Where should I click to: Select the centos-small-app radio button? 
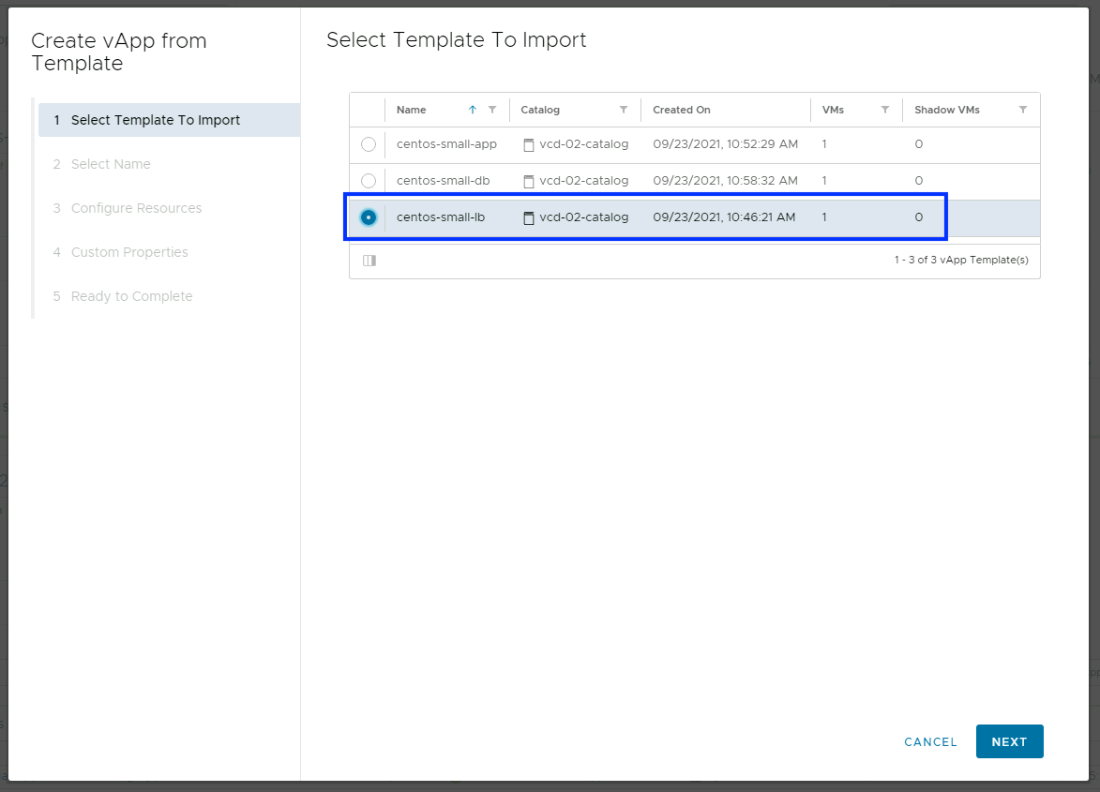[369, 144]
